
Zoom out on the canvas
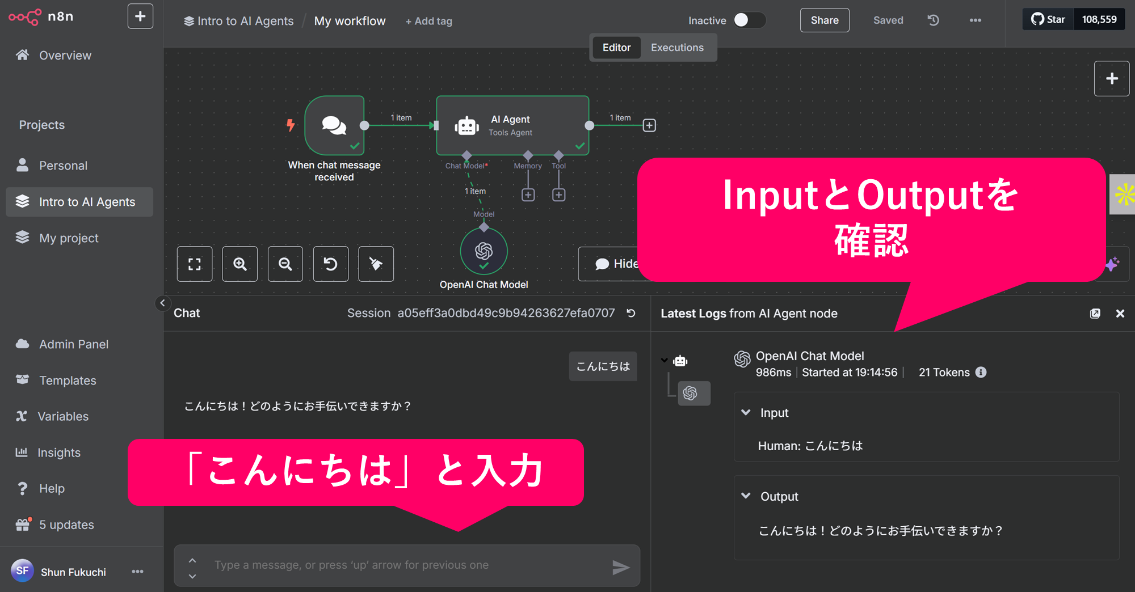285,264
